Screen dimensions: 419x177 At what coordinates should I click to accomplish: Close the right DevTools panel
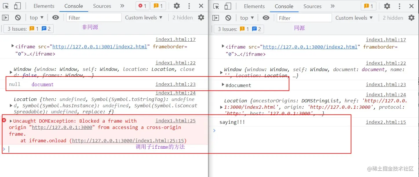(411, 6)
